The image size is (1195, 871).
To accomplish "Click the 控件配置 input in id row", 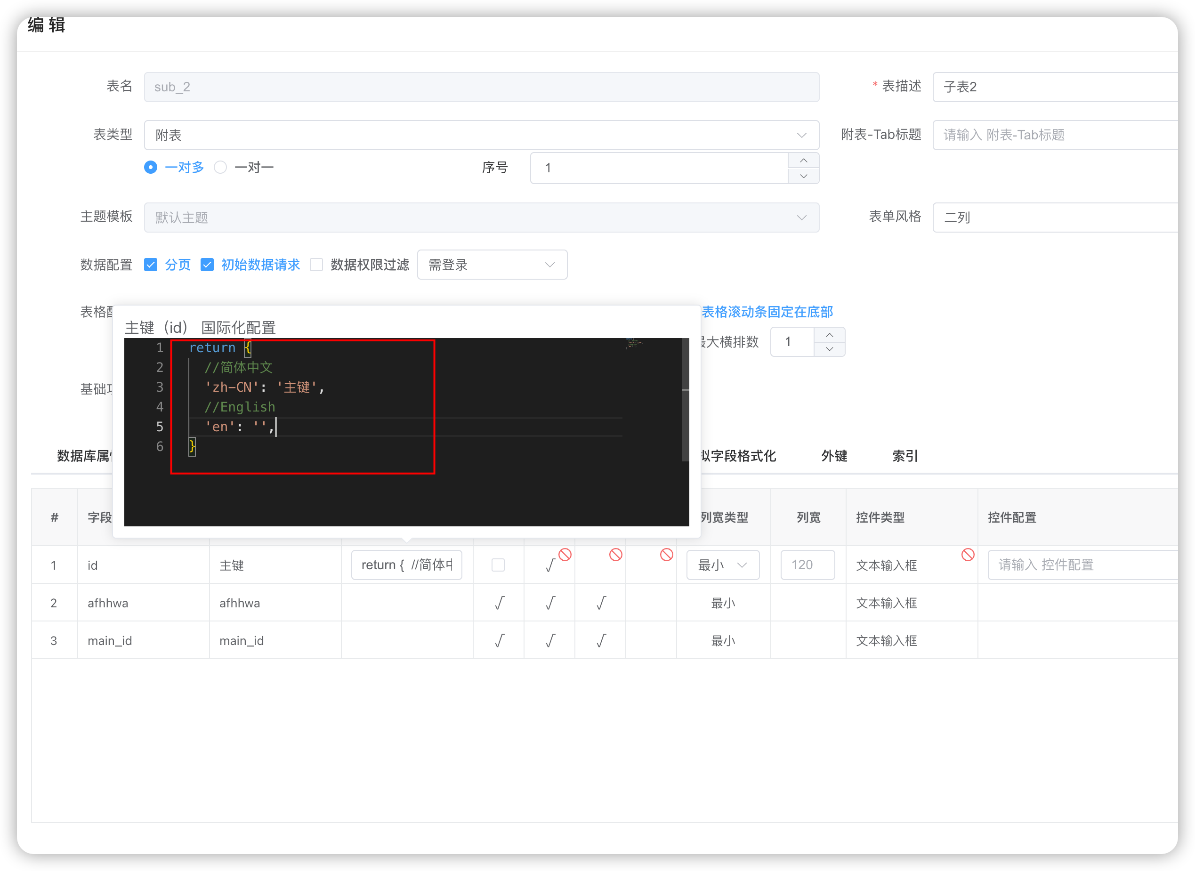I will [1081, 565].
